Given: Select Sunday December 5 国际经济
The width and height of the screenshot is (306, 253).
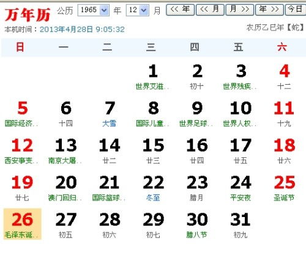Looking at the screenshot, I should coord(22,114).
